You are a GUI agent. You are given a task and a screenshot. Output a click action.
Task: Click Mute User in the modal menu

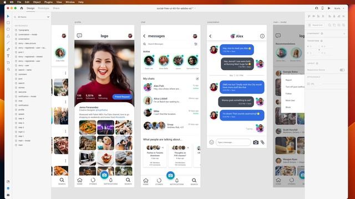[x=290, y=101]
